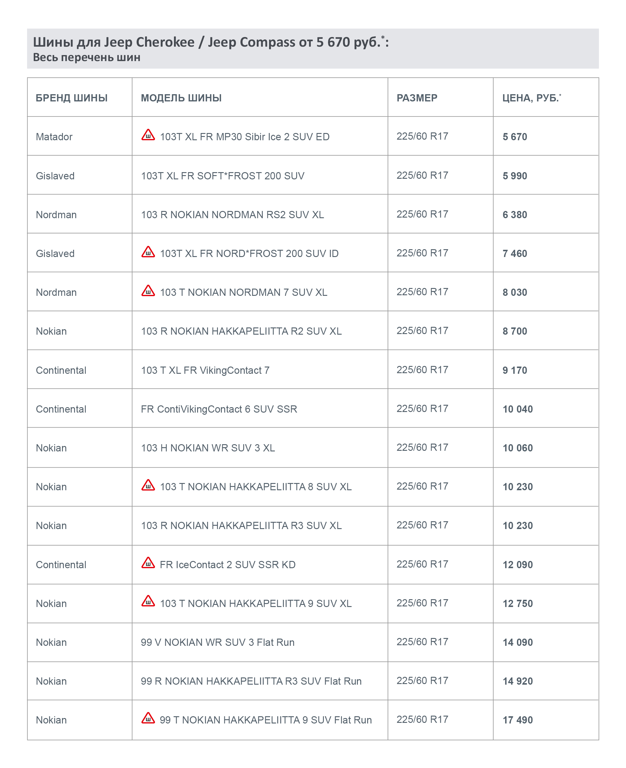Click studded icon beside 103 T HAKKAPELIITTA 9
626x768 pixels.
(148, 602)
